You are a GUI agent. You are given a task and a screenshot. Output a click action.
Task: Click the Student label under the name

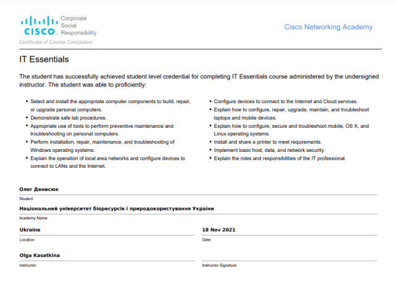pos(26,199)
